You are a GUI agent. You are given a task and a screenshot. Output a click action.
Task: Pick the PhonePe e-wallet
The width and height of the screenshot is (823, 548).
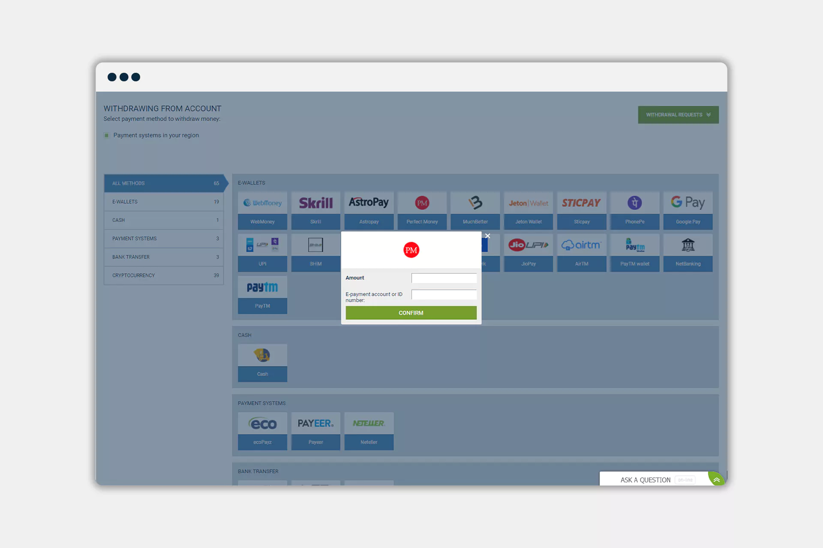(x=634, y=210)
